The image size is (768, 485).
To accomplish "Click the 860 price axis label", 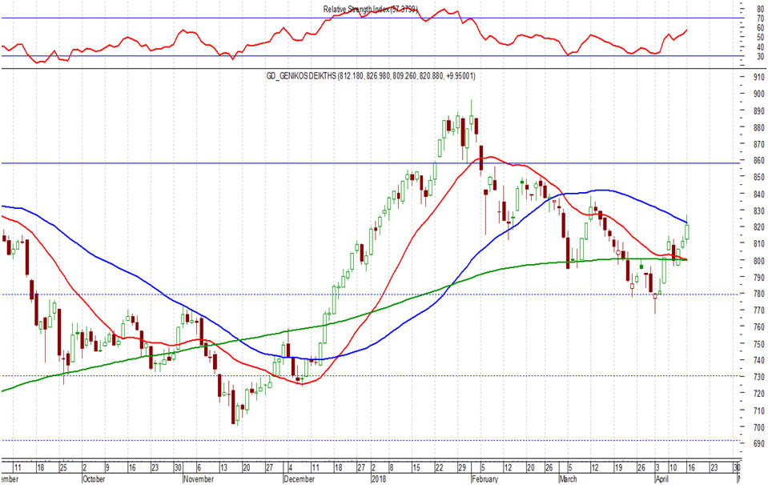I will click(x=758, y=161).
